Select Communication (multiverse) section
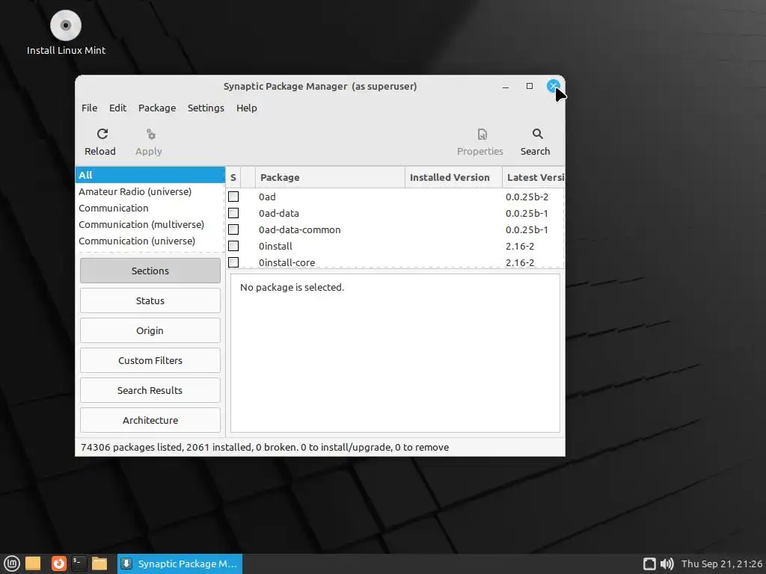This screenshot has height=574, width=766. click(150, 224)
